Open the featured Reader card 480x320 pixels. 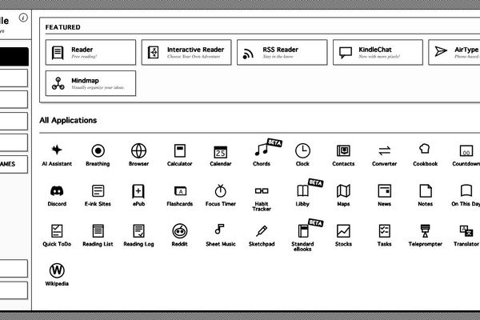[x=90, y=52]
